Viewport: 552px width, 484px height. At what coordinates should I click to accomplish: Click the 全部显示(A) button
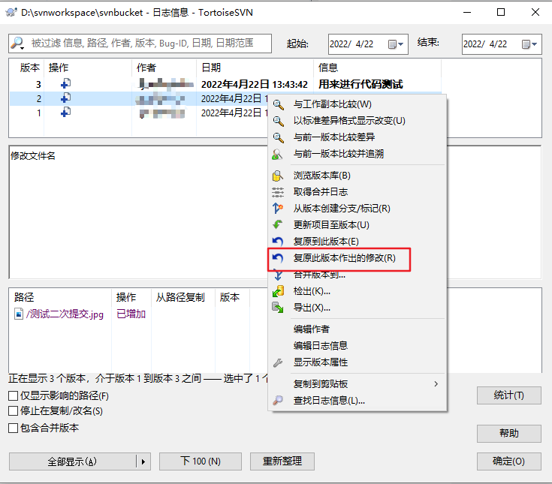(73, 461)
